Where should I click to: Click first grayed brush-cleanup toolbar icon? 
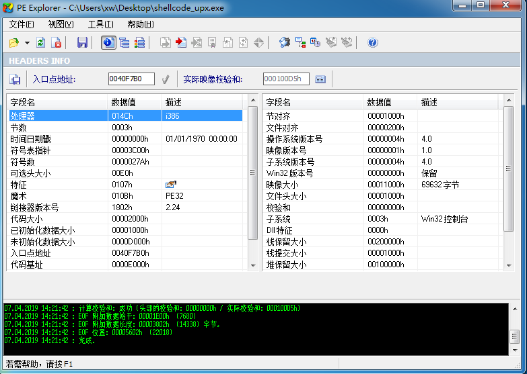coord(331,42)
